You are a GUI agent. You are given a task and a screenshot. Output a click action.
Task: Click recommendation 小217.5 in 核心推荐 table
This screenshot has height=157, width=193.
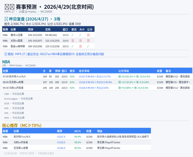pyautogui.click(x=61, y=137)
